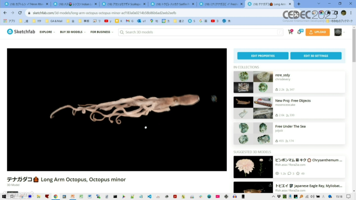Click the taskbar clock showing 15:18

pyautogui.click(x=339, y=197)
